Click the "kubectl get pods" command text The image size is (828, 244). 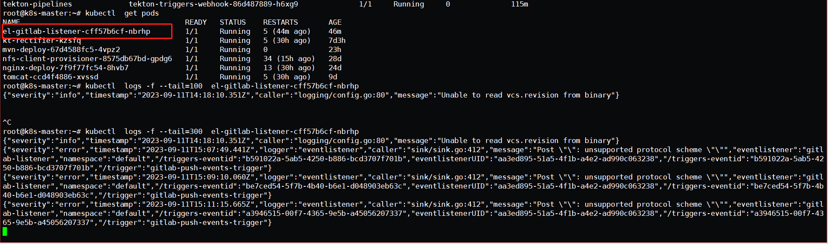(122, 13)
